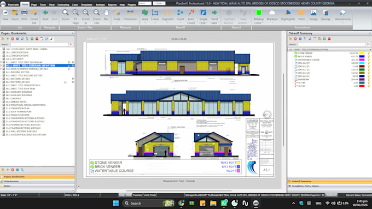Image resolution: width=372 pixels, height=209 pixels.
Task: Open the Overlay tool
Action: 326,15
